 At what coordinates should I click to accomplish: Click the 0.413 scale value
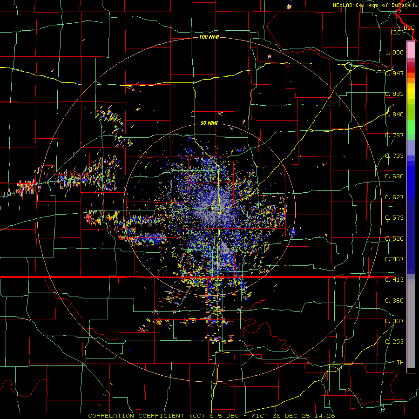394,279
